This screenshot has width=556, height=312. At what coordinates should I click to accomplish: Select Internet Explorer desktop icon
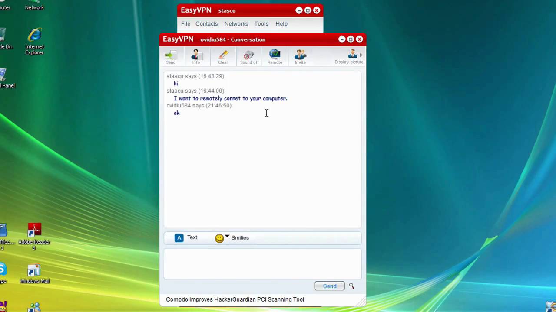click(x=34, y=42)
